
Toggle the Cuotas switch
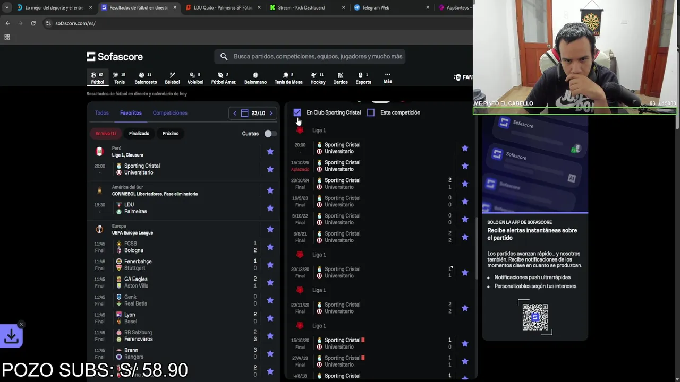[270, 134]
